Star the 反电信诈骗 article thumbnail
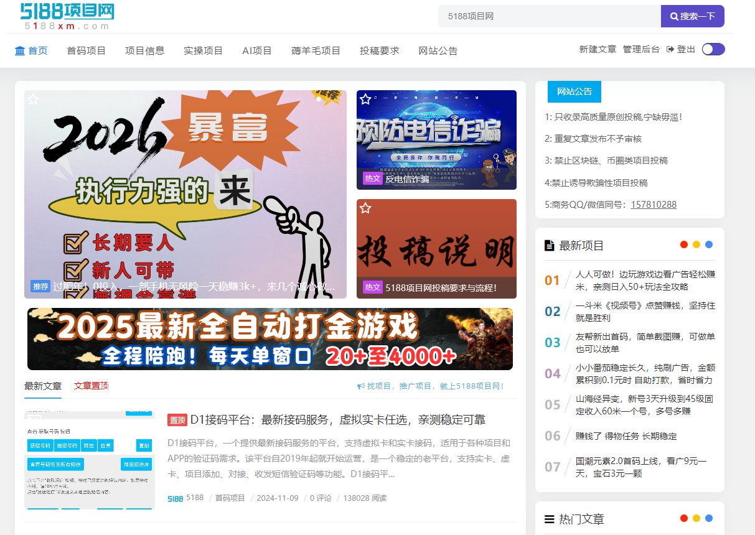The width and height of the screenshot is (755, 535). pyautogui.click(x=365, y=100)
